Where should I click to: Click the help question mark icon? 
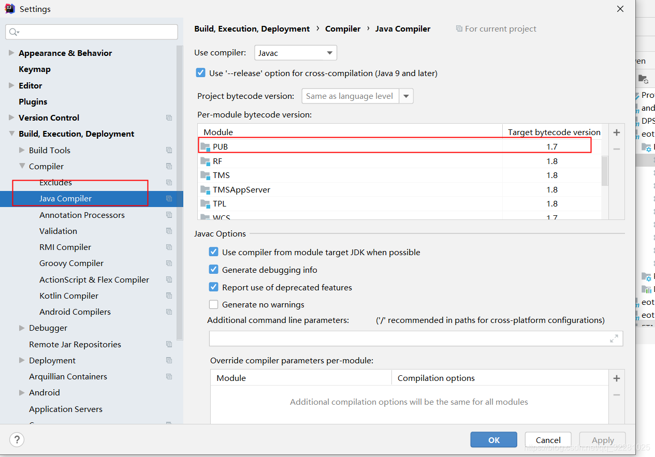coord(17,440)
